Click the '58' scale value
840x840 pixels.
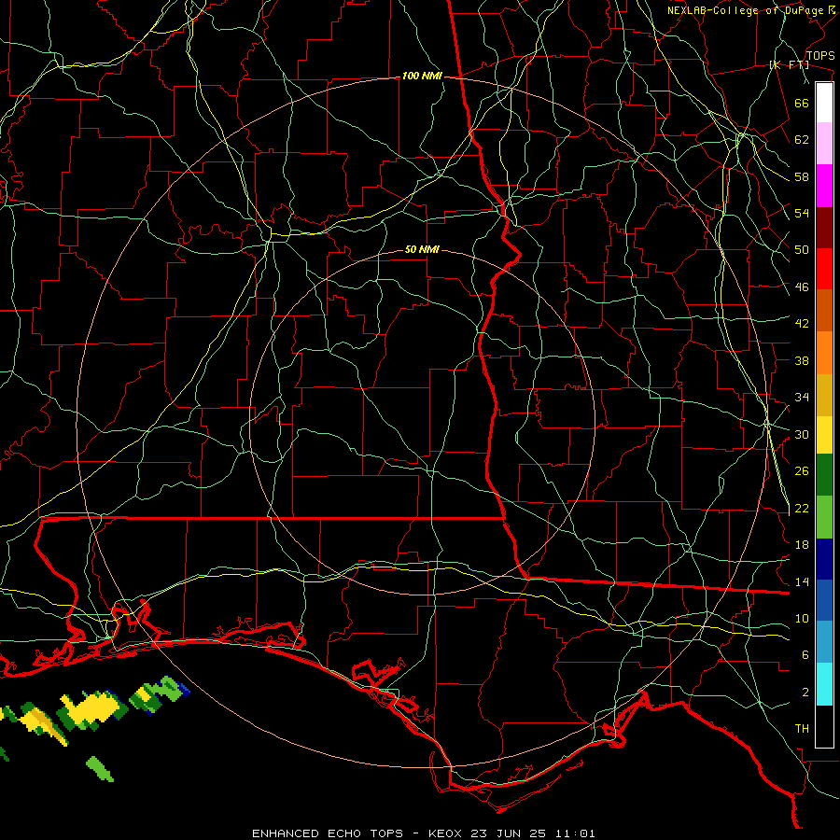tap(802, 176)
